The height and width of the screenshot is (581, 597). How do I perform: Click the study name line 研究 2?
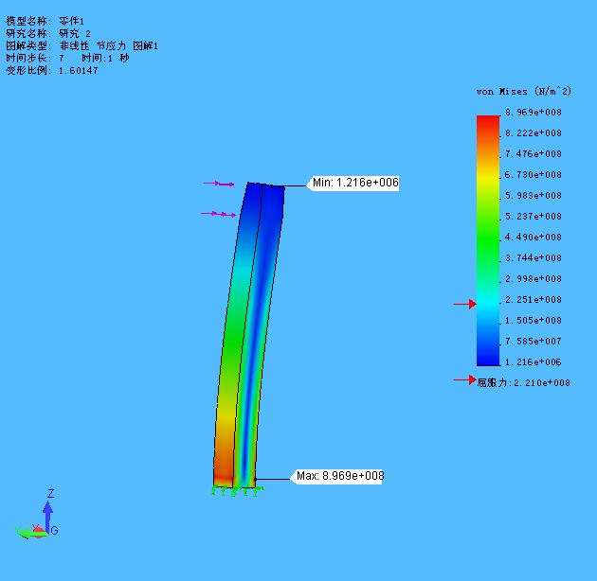pyautogui.click(x=48, y=33)
